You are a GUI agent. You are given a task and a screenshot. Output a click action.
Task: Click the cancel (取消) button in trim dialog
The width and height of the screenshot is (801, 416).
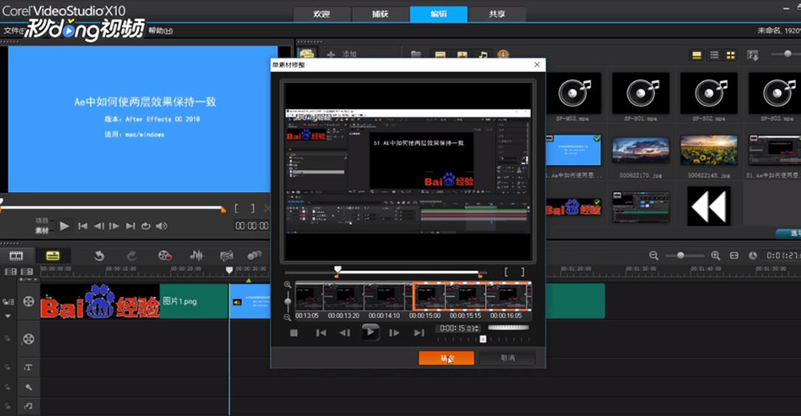(x=507, y=358)
